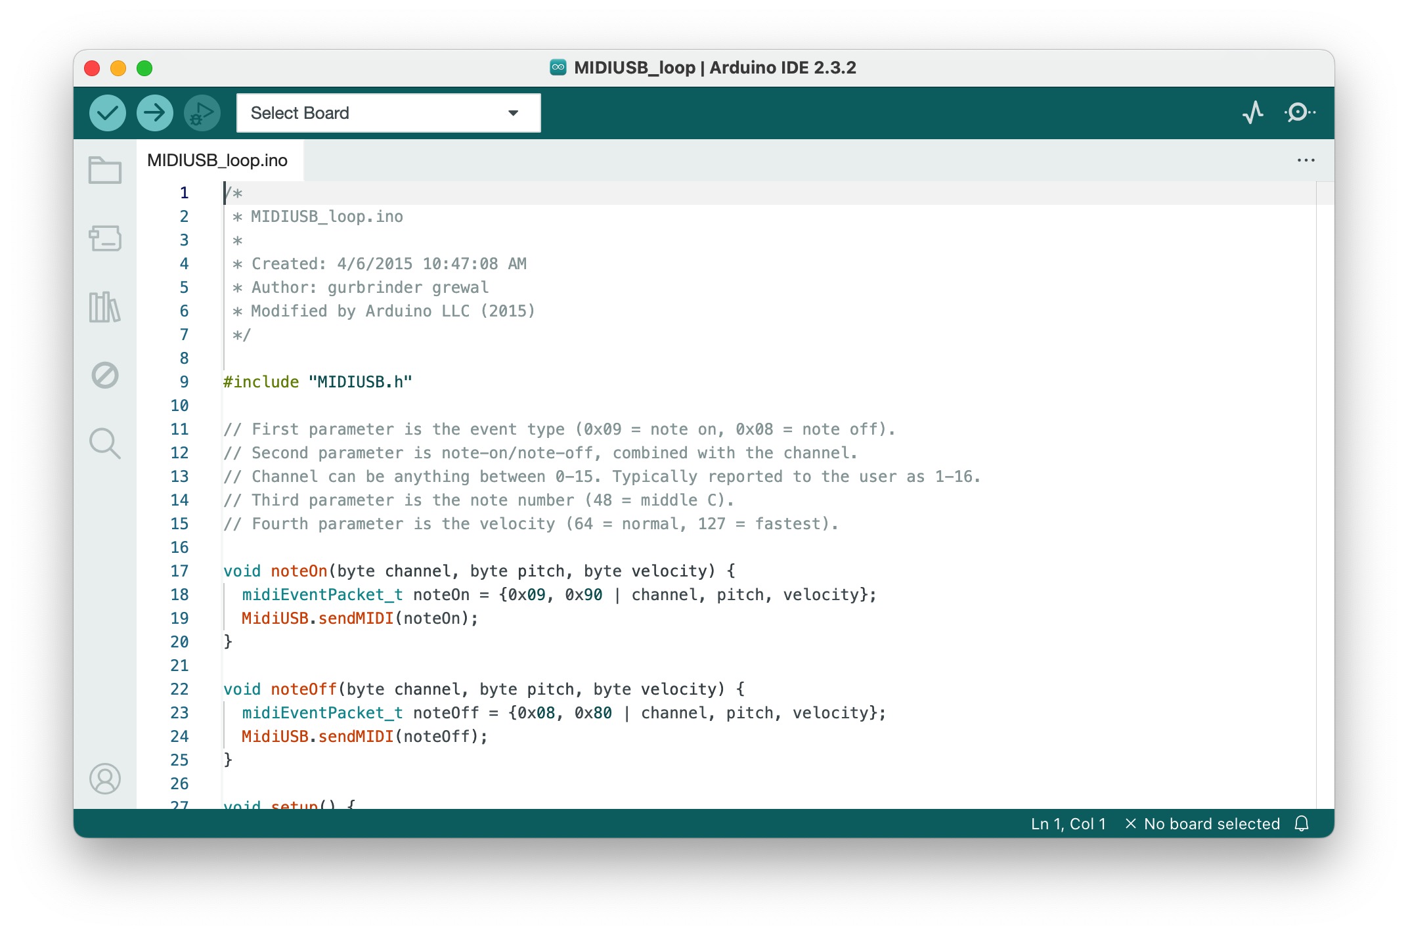Start debugging with the debug button
The height and width of the screenshot is (935, 1408).
point(202,113)
